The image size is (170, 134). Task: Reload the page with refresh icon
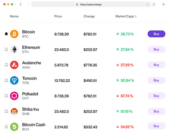[x=147, y=4]
